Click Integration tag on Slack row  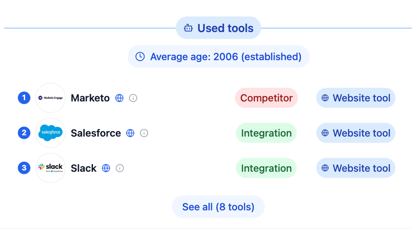pyautogui.click(x=267, y=168)
